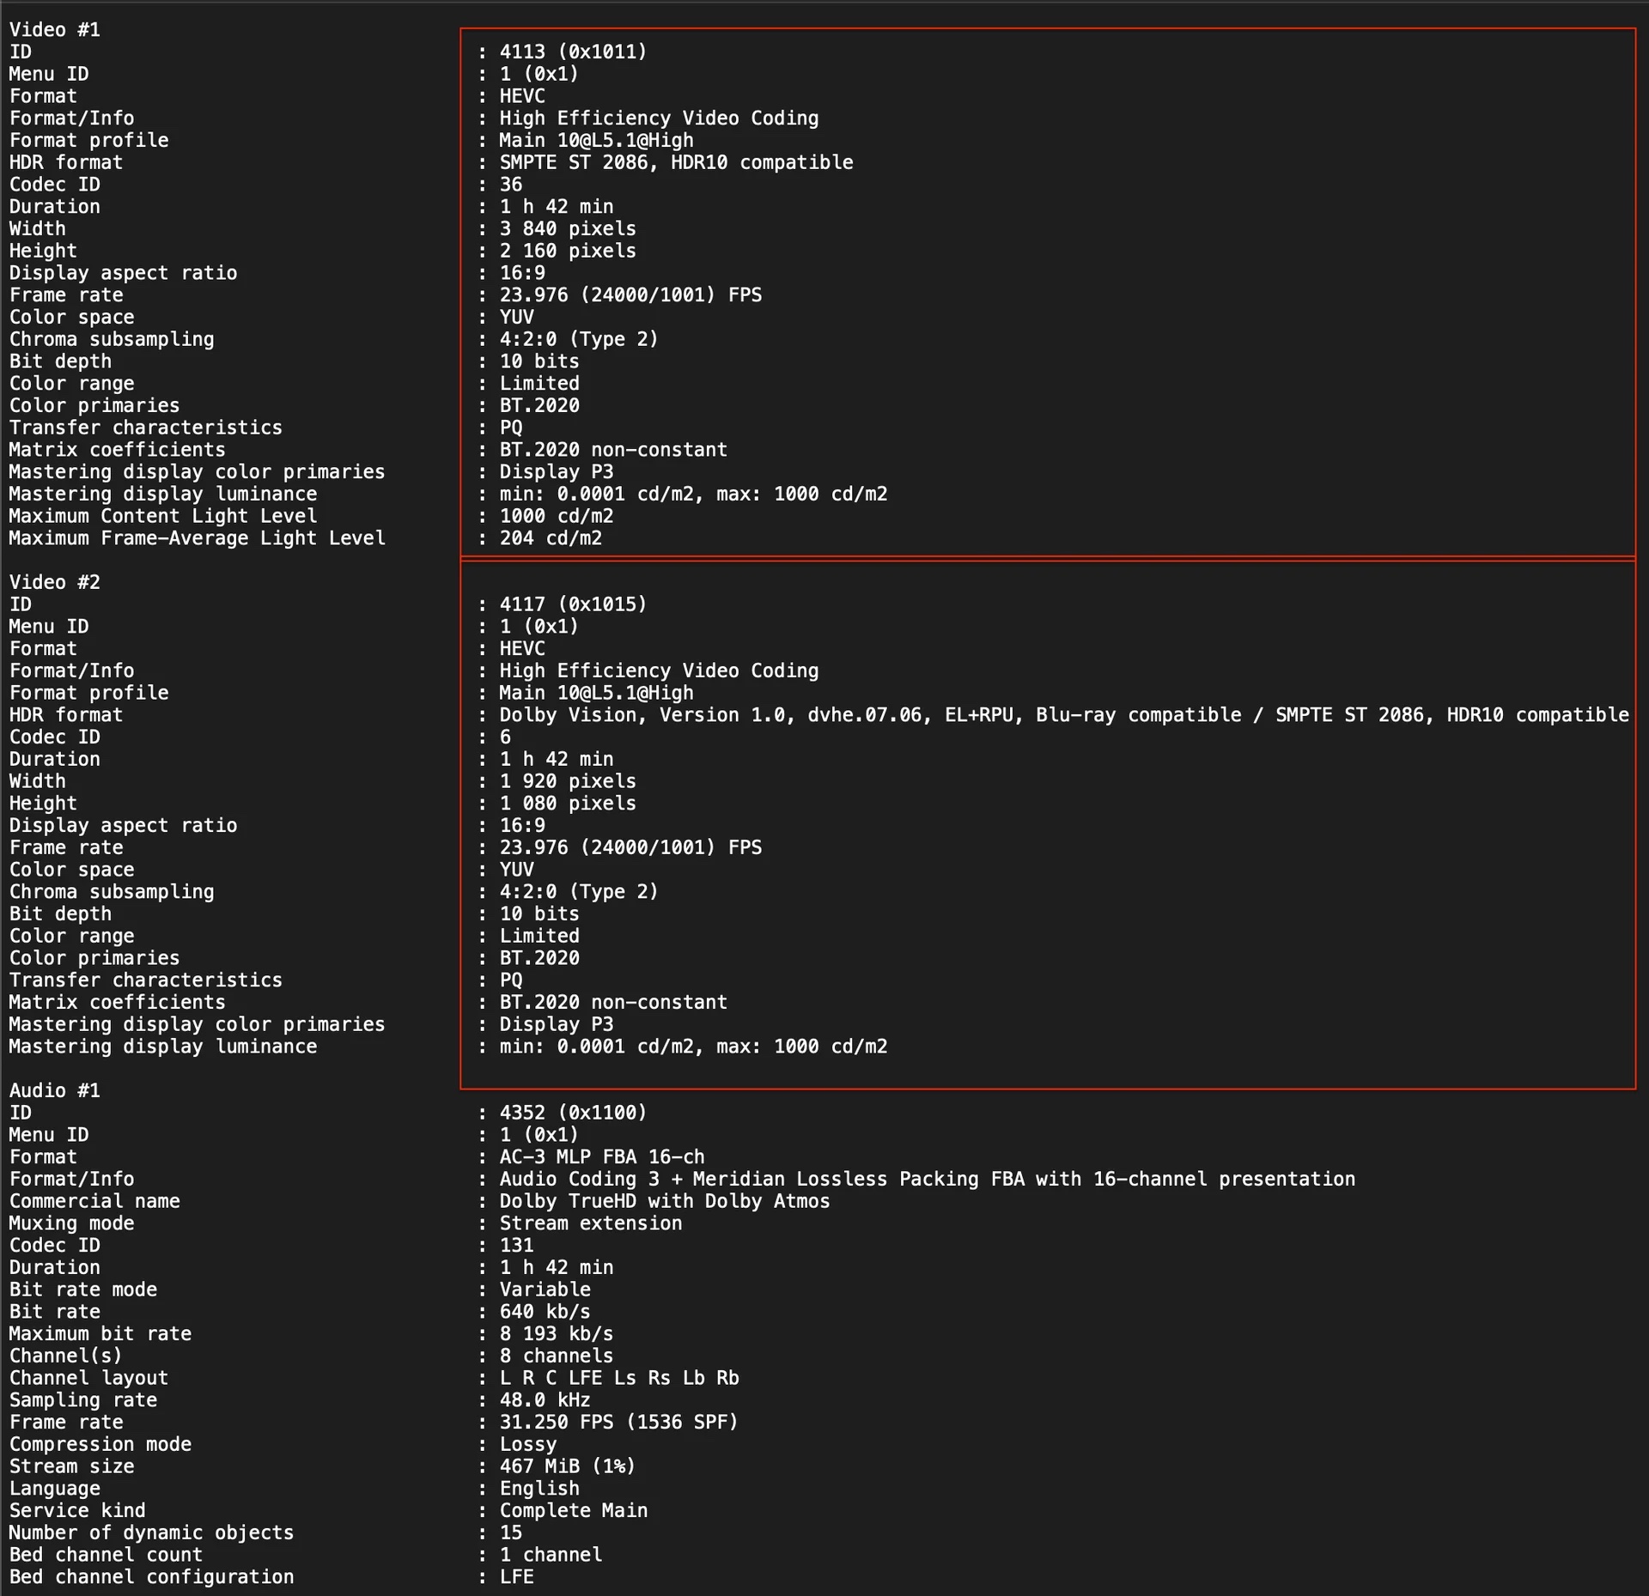Click the Muxing mode label
The height and width of the screenshot is (1596, 1649).
tap(71, 1223)
